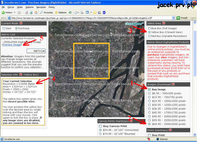Select the Purchase mode radio button
197x142 pixels.
(16, 28)
